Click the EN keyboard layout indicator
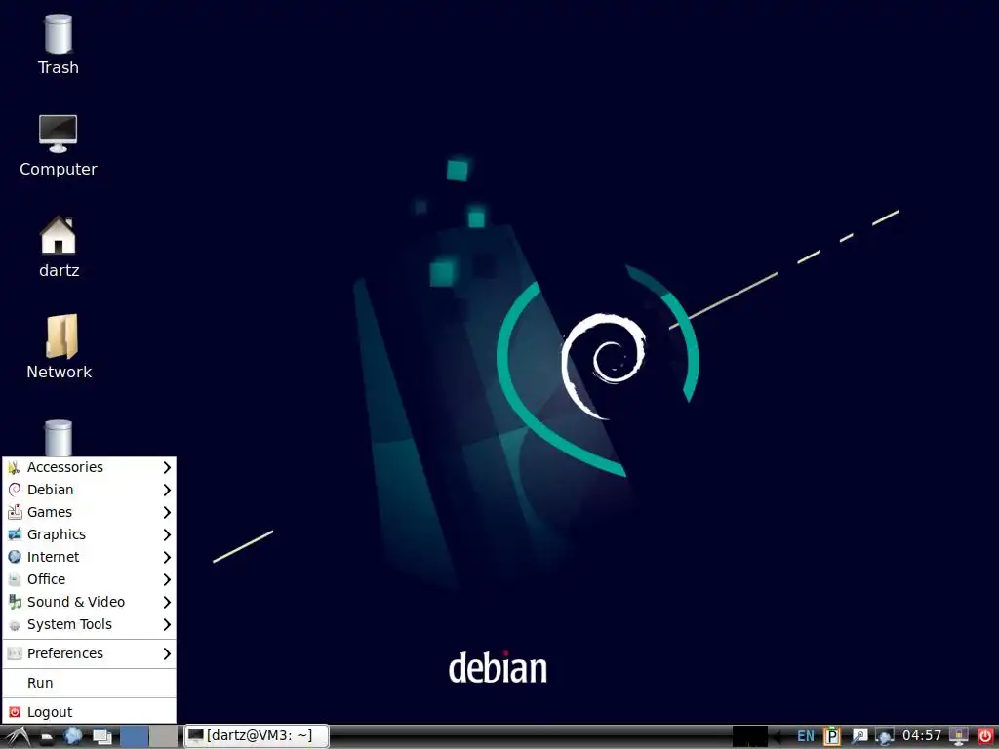Viewport: 999px width, 749px height. pyautogui.click(x=805, y=737)
